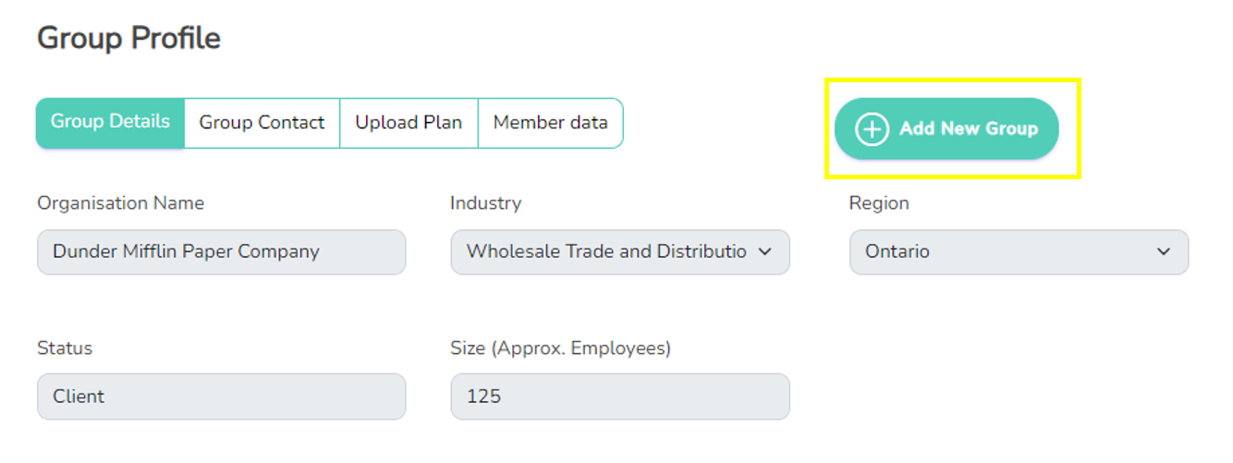Click the Size (Approx. Employees) label

pos(561,348)
